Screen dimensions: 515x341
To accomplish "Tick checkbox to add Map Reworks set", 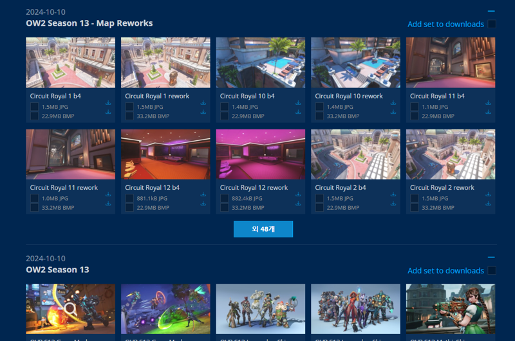I will (492, 24).
